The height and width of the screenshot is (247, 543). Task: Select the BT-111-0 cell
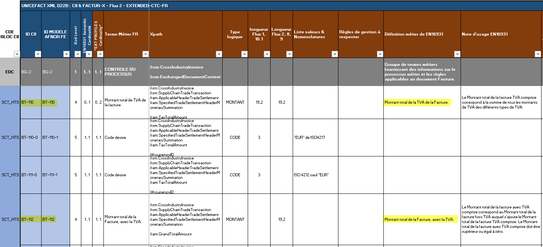31,175
